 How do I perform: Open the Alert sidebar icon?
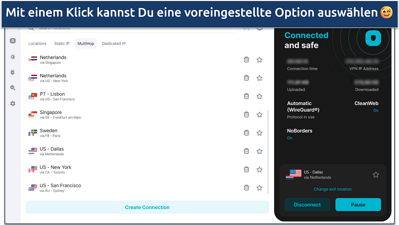[13, 56]
